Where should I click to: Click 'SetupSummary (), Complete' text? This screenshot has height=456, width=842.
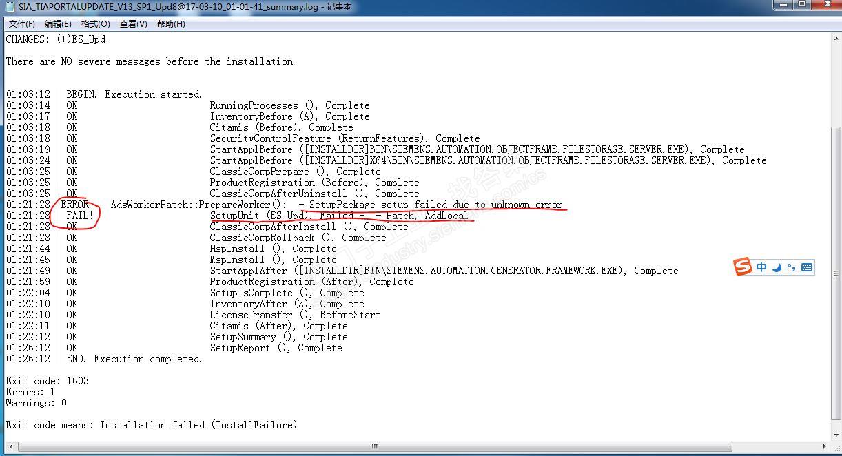tap(278, 337)
